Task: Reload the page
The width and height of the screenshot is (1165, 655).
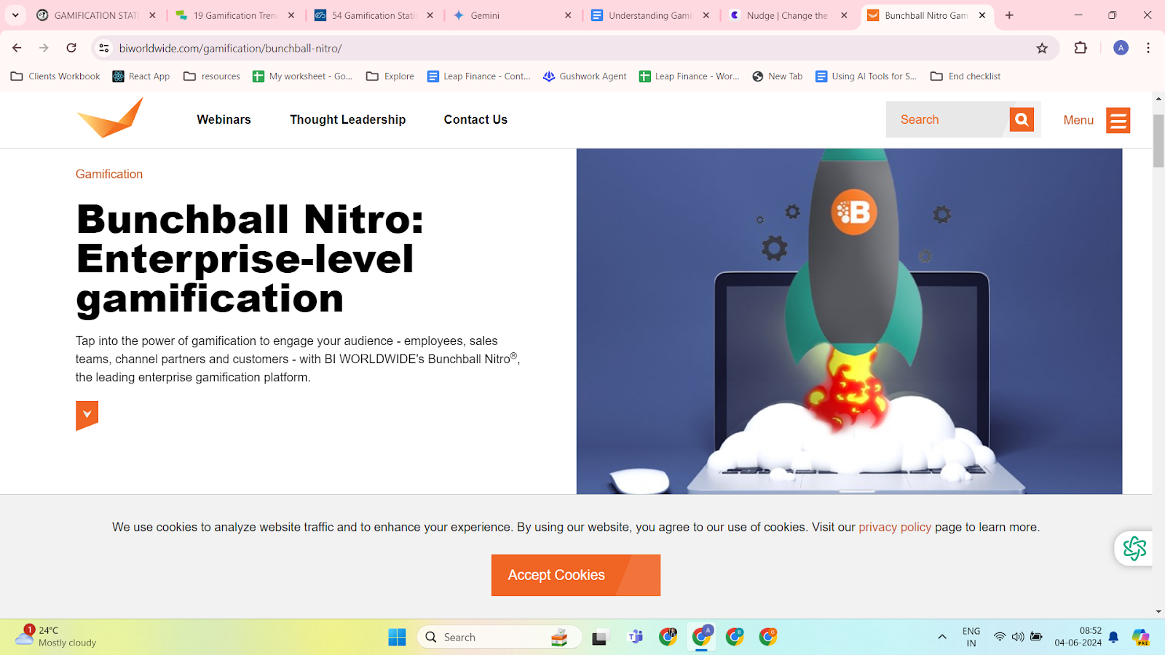Action: pos(71,48)
